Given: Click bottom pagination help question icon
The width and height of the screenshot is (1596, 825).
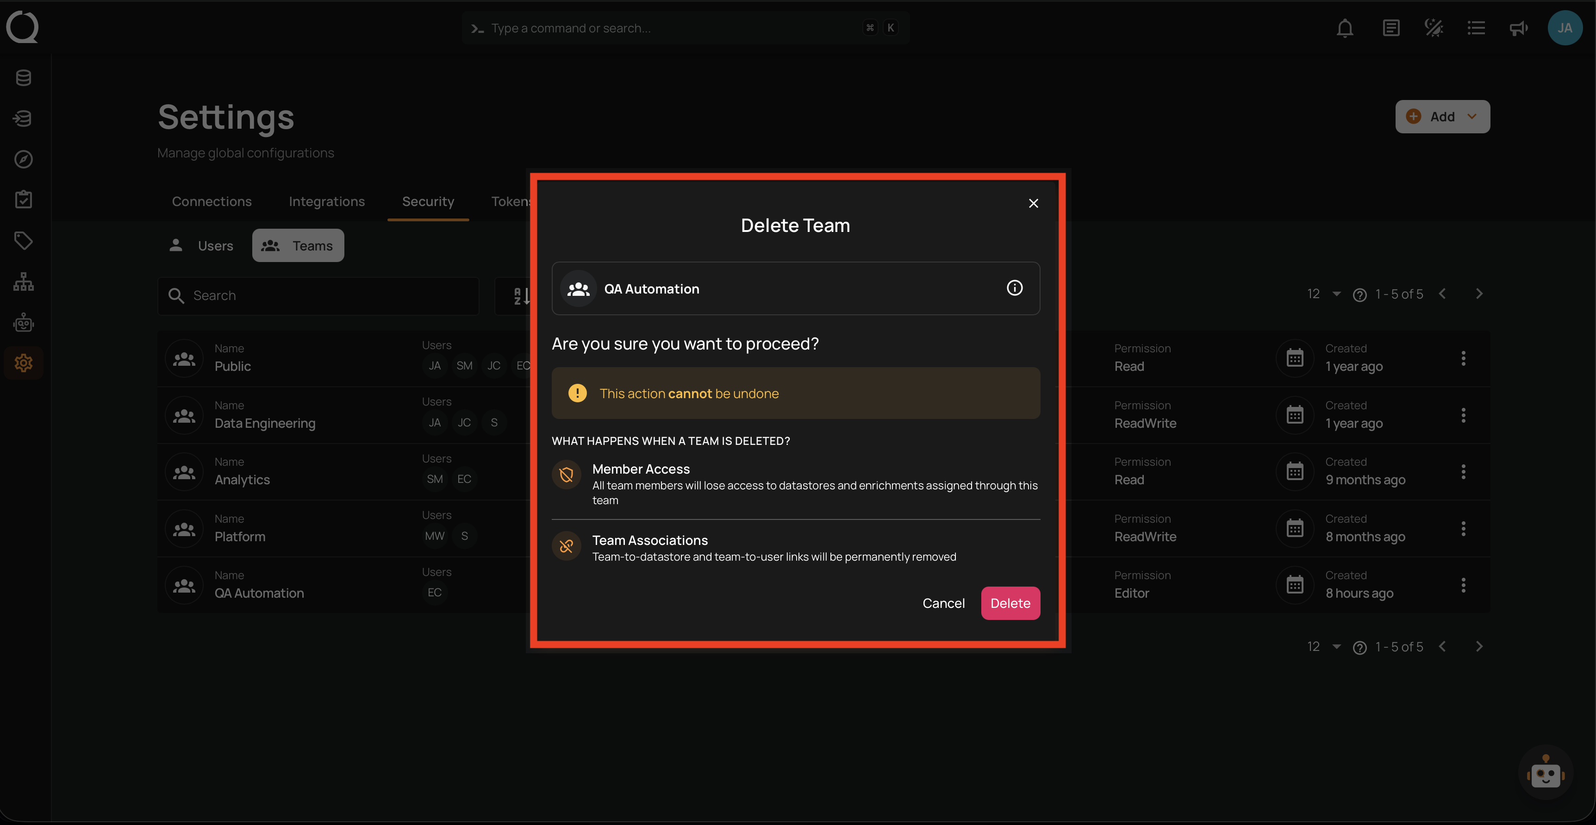Looking at the screenshot, I should point(1360,648).
